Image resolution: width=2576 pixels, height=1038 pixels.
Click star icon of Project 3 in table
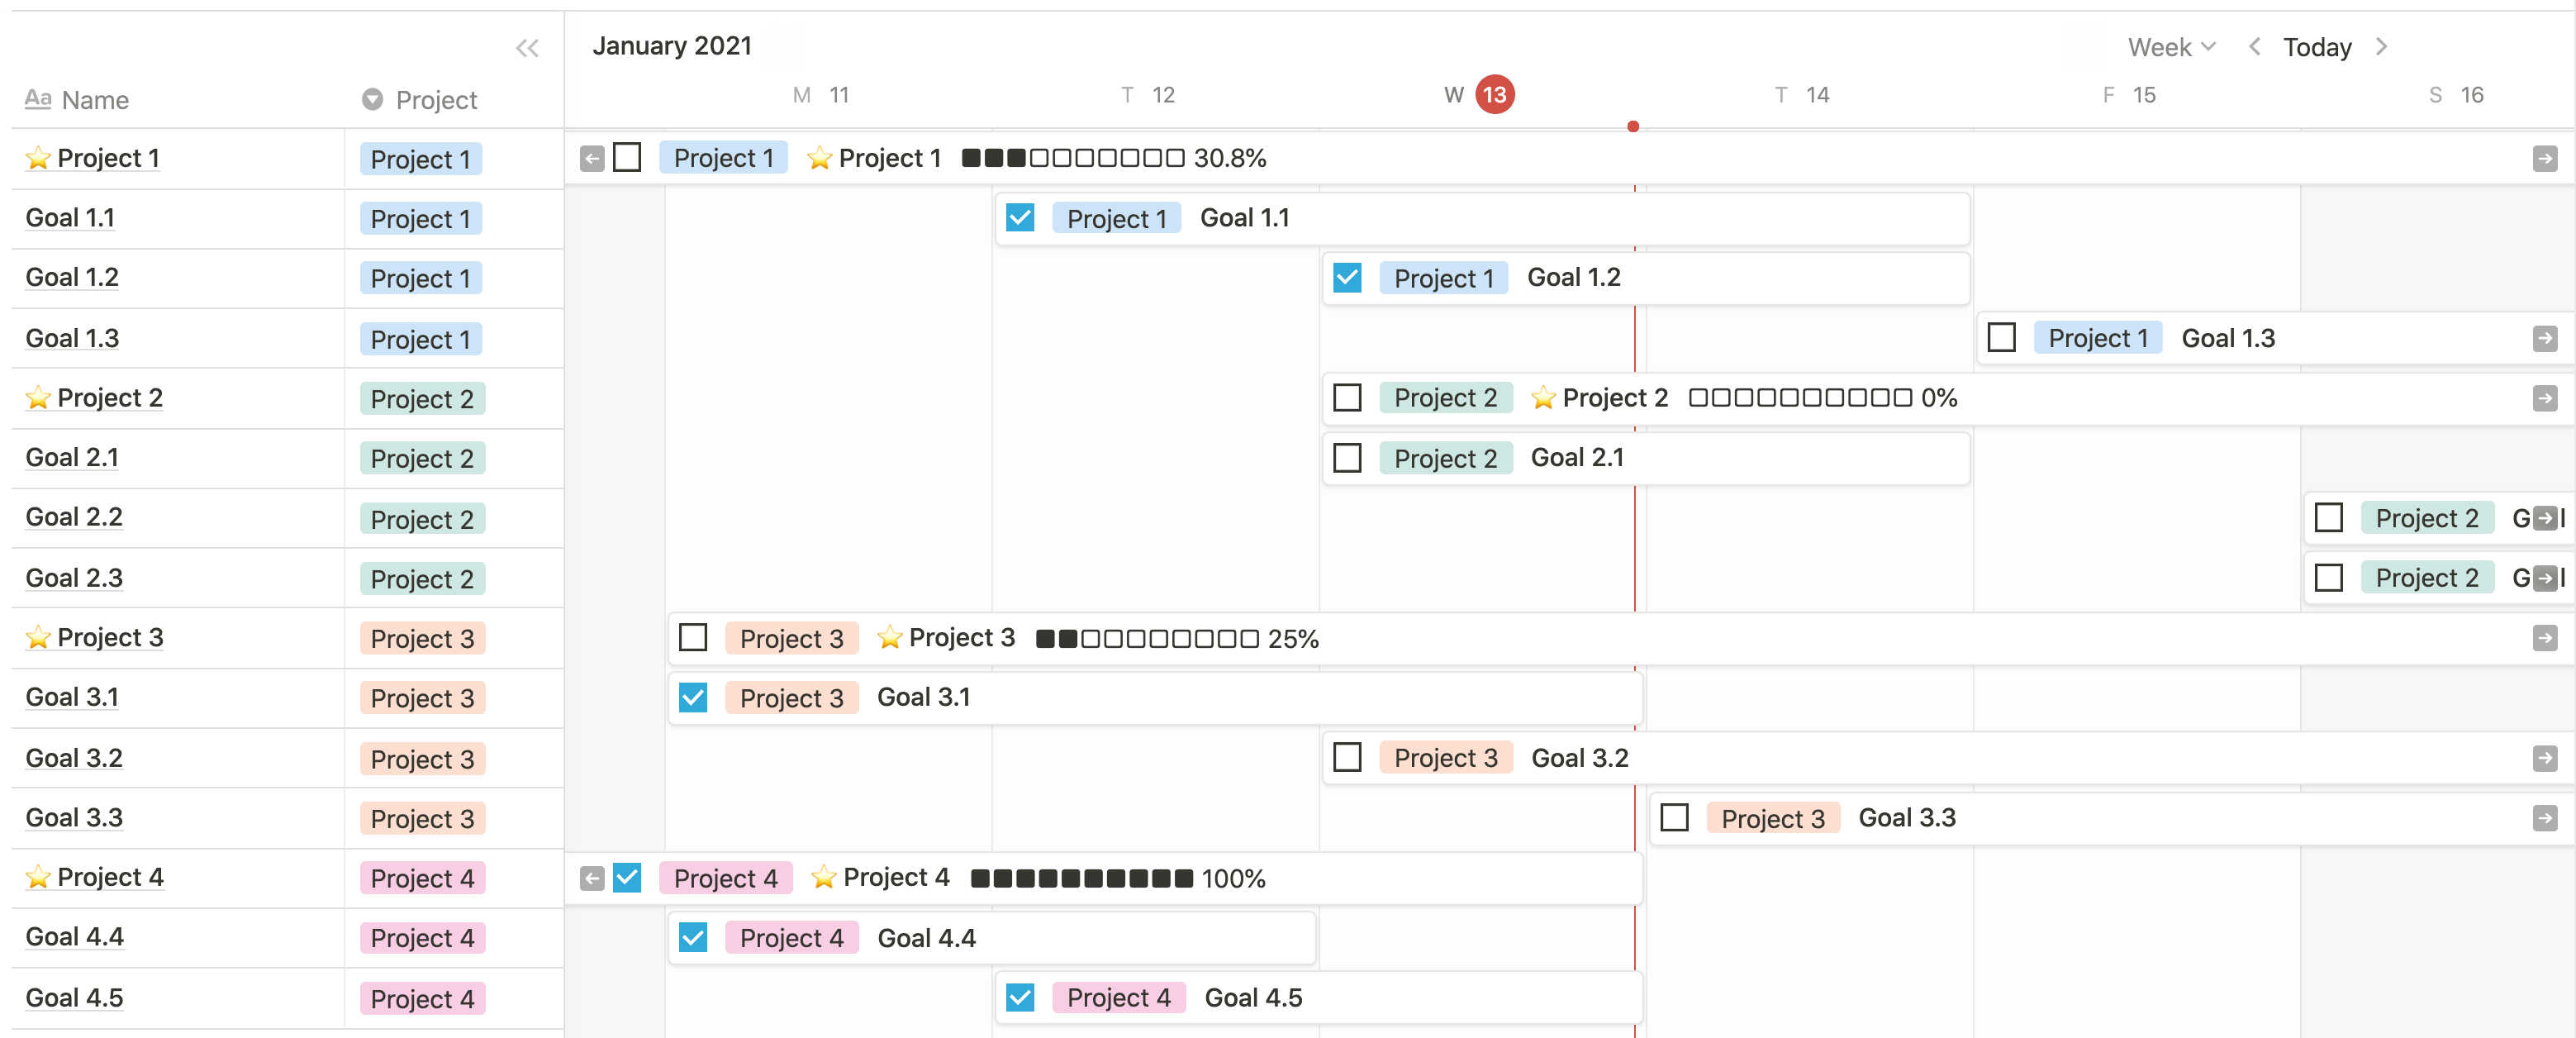(38, 638)
